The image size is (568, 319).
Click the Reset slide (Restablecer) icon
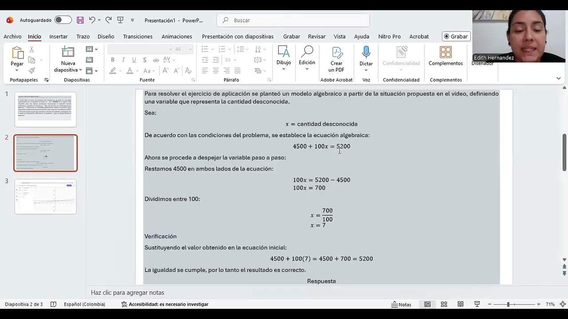(89, 60)
